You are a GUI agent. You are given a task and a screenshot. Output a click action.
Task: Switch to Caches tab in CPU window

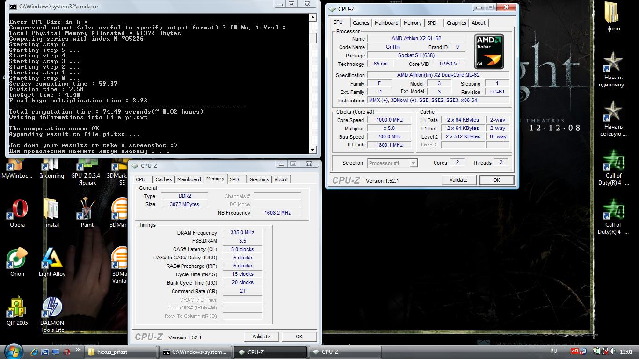coord(361,23)
